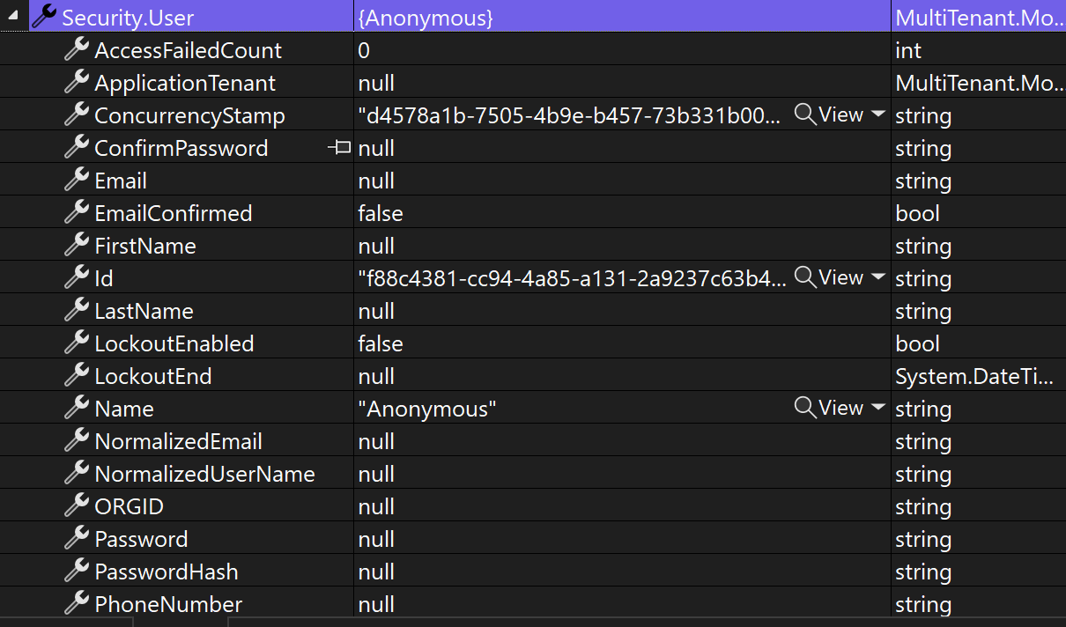Screen dimensions: 1066x627
Task: Click the bool type of EmailConfirmed
Action: tap(917, 213)
